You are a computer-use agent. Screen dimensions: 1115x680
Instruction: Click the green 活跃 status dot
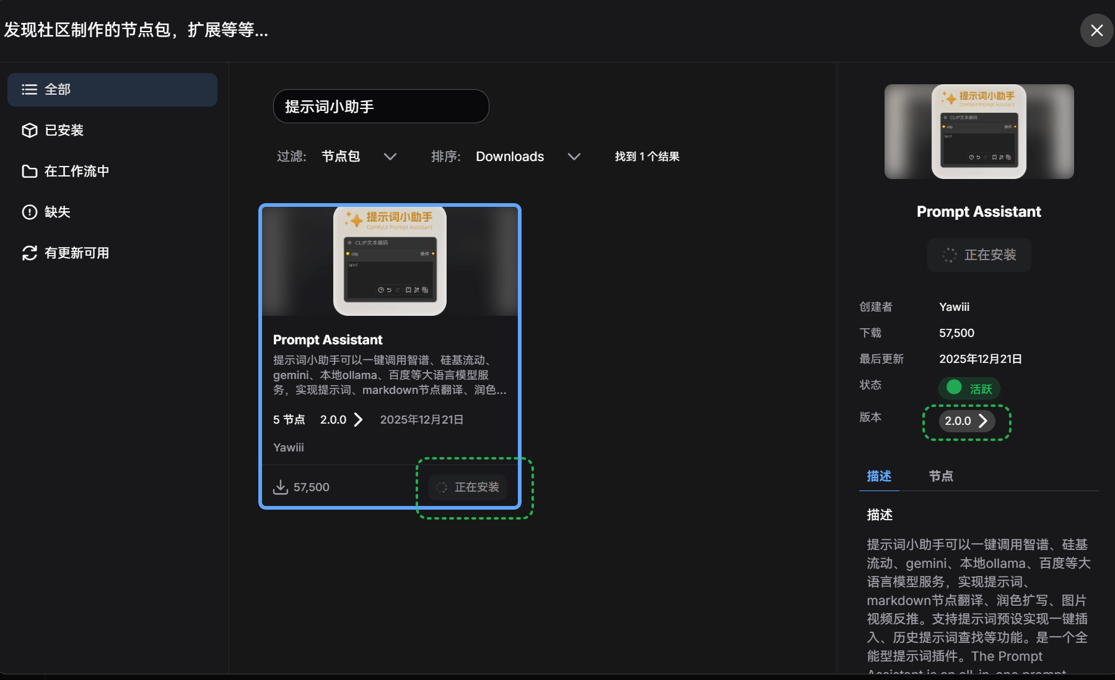[954, 388]
